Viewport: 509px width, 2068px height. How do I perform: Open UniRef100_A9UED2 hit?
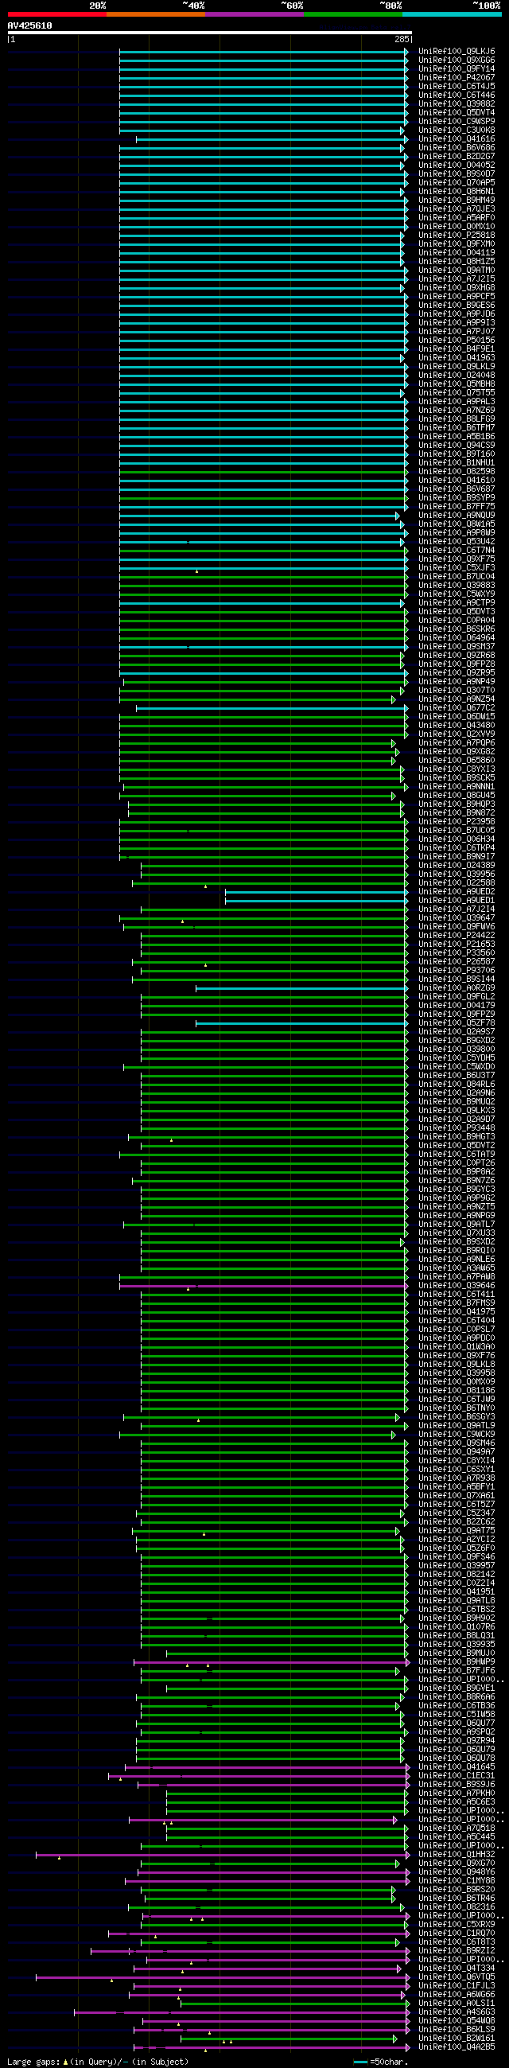point(456,892)
